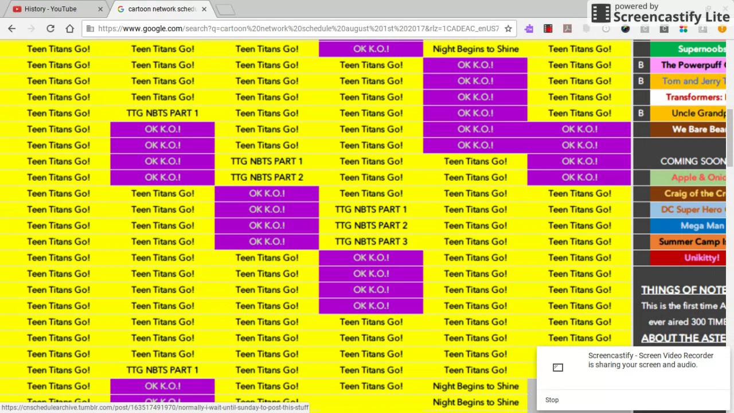Reload the current page
The image size is (734, 413).
coord(50,29)
